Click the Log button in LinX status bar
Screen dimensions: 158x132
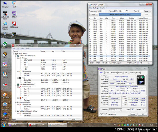[149, 63]
